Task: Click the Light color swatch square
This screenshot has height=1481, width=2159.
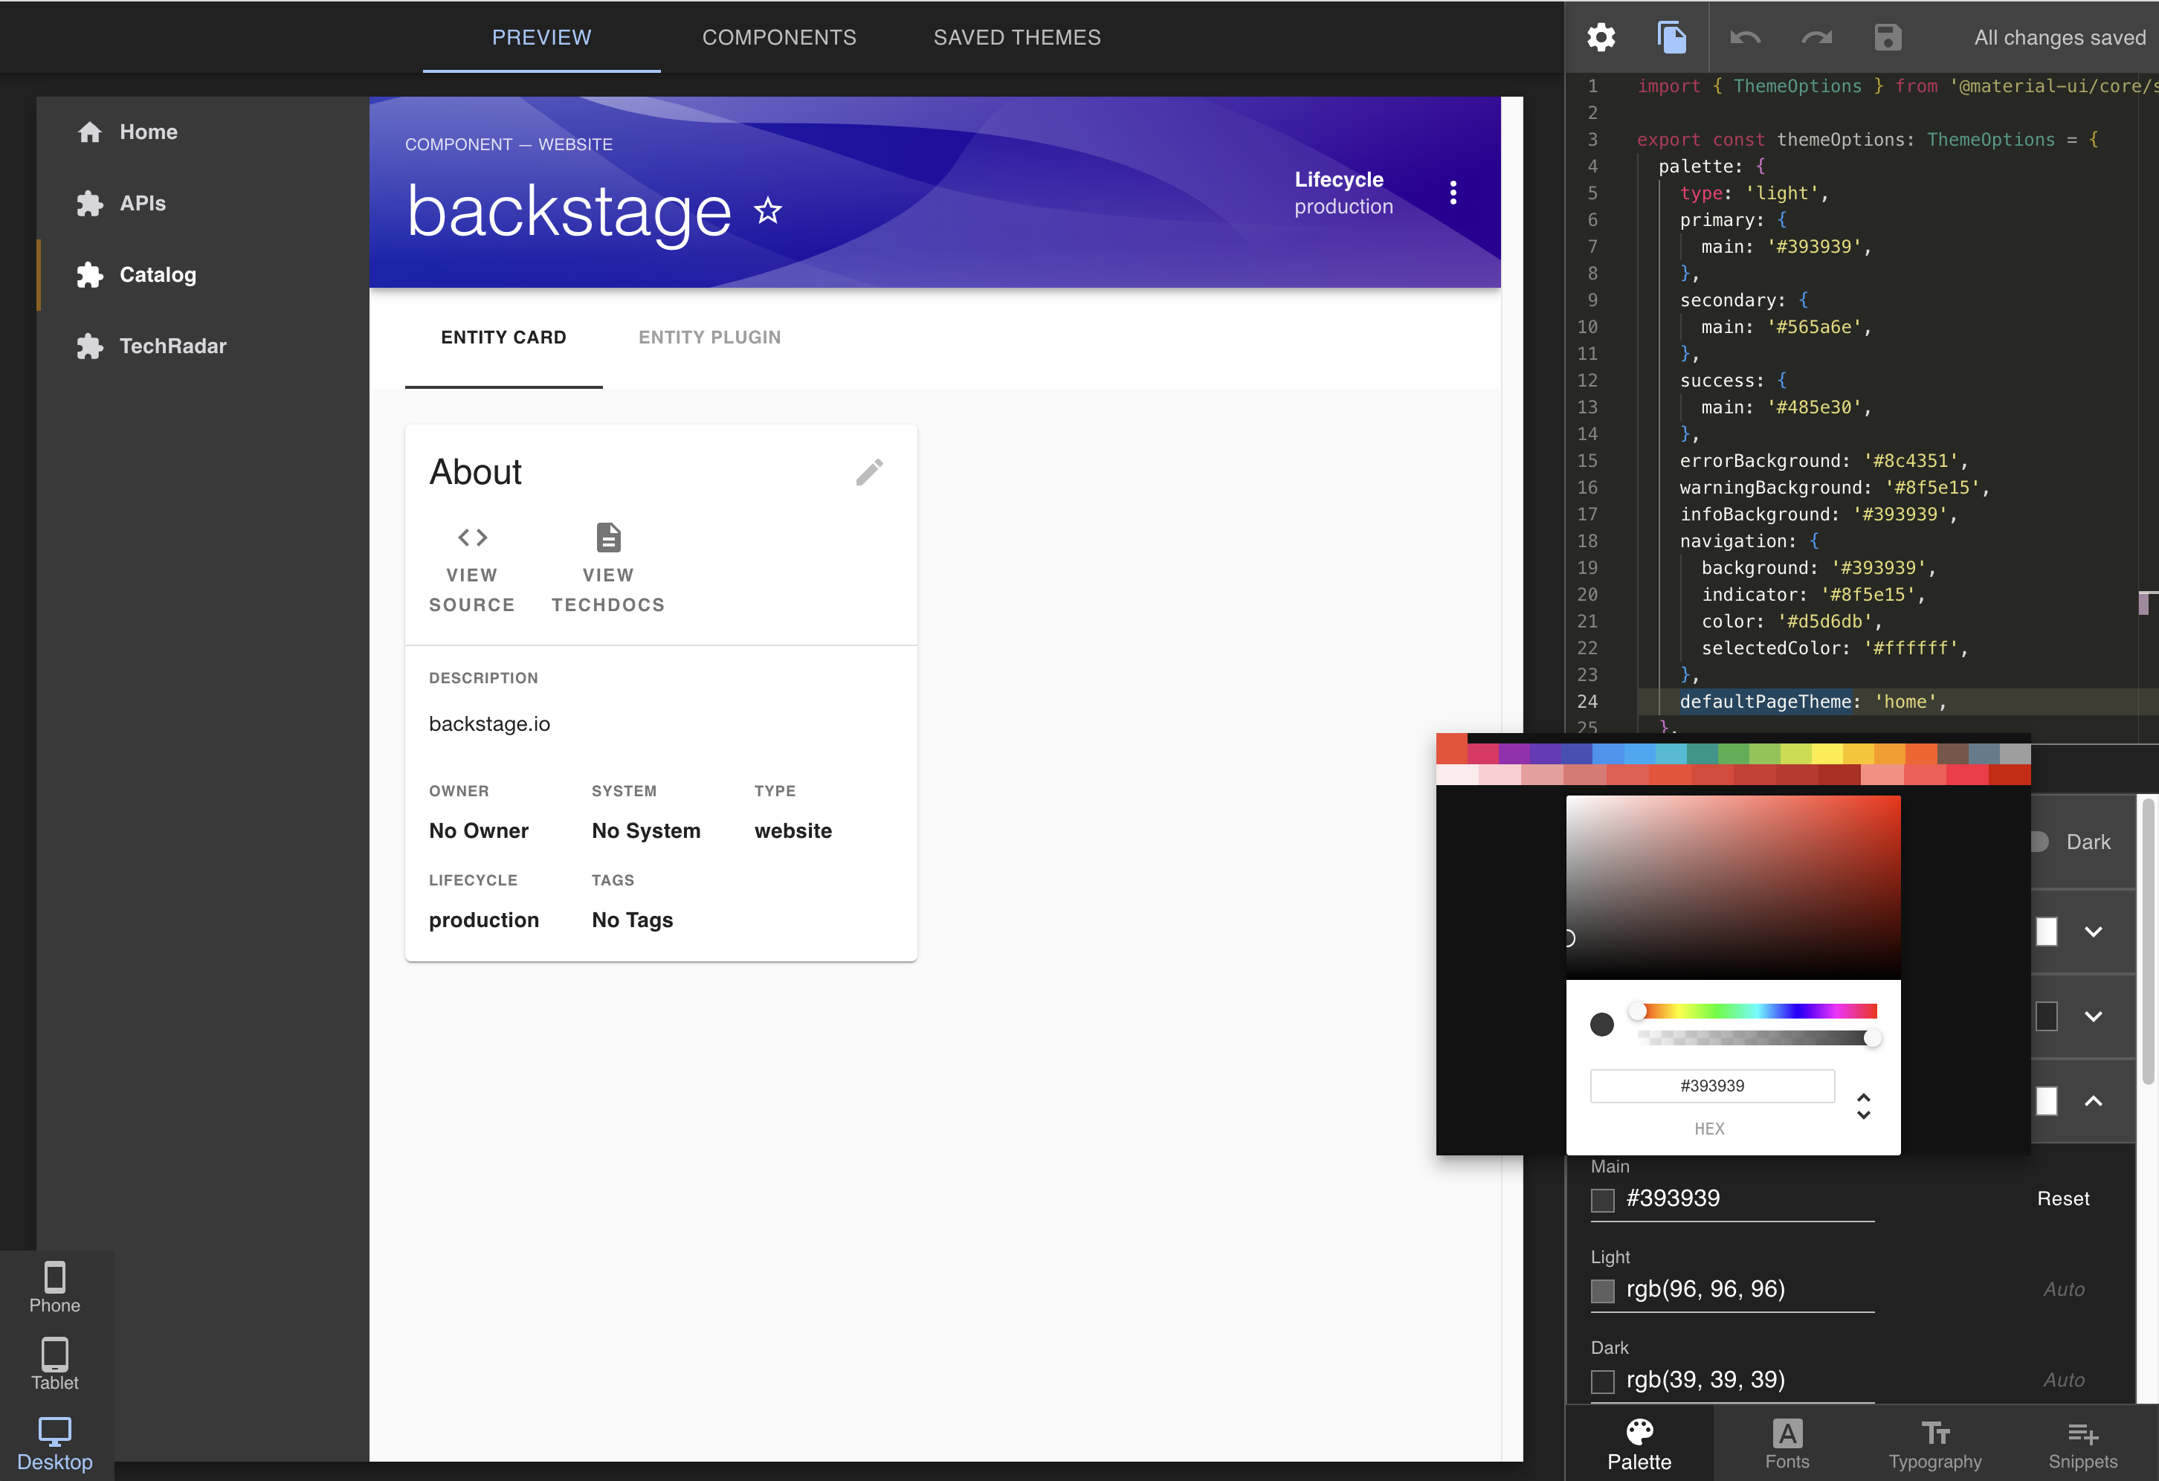Action: click(1603, 1291)
